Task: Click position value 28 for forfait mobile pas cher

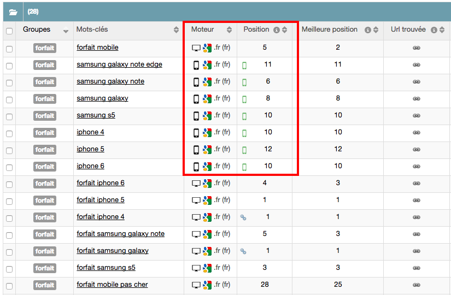Action: click(265, 285)
